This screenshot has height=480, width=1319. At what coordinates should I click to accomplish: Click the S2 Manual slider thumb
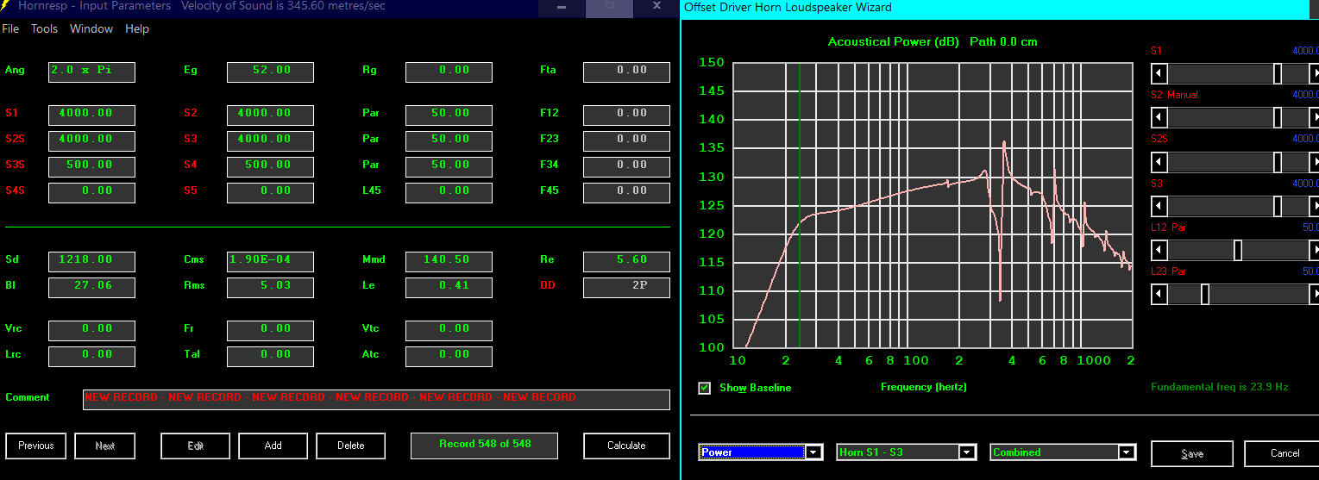pyautogui.click(x=1278, y=118)
